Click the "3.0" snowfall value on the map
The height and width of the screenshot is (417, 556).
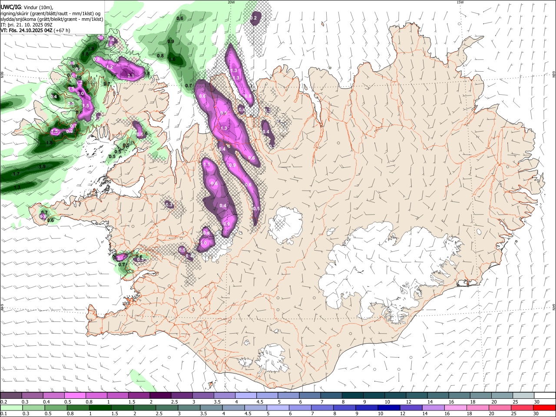(x=80, y=93)
